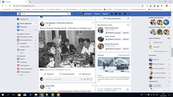This screenshot has height=97, width=173.
Task: Go to Главная in the header
Action: click(x=97, y=14)
